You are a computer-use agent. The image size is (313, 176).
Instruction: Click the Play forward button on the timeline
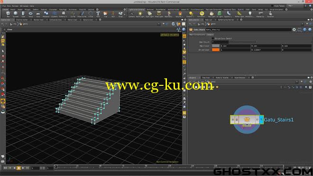point(23,168)
